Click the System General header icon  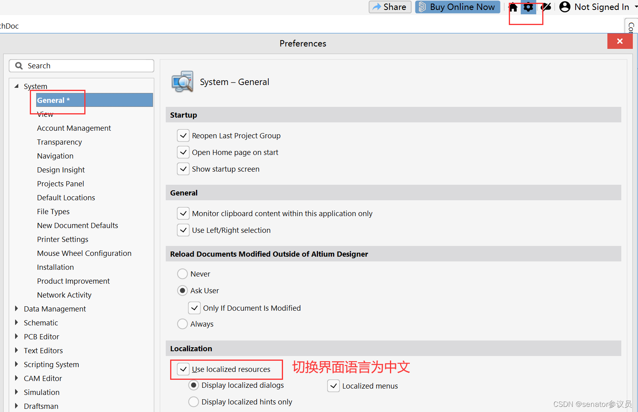pyautogui.click(x=182, y=82)
